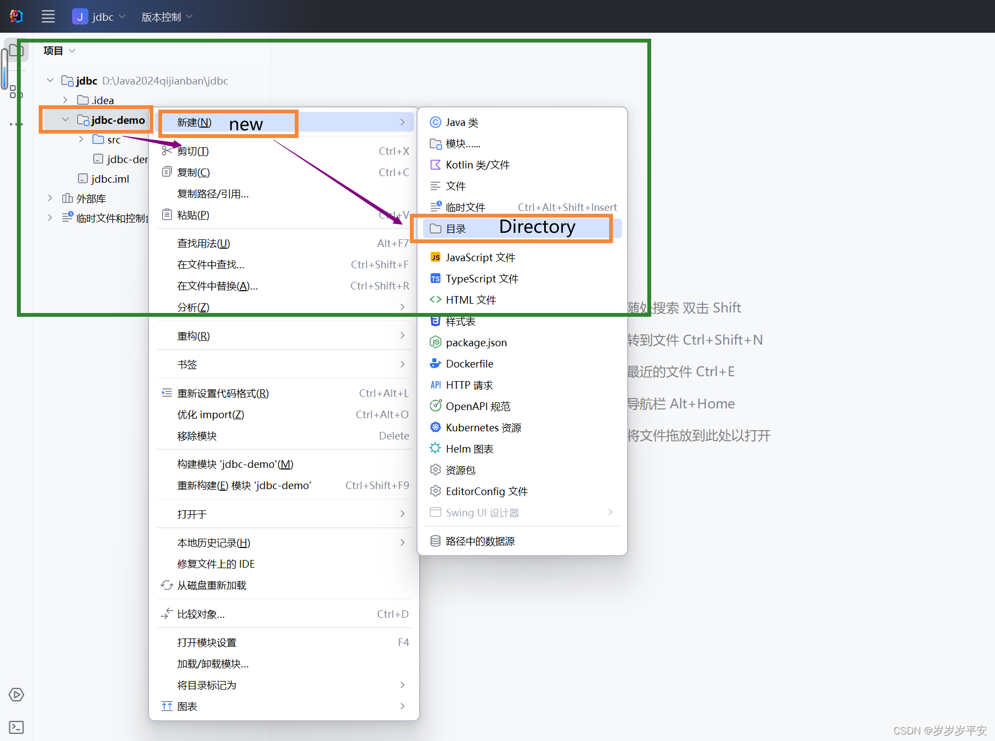The height and width of the screenshot is (741, 995).
Task: Click 构建模块 'jdbc-demo' to build
Action: tap(235, 464)
